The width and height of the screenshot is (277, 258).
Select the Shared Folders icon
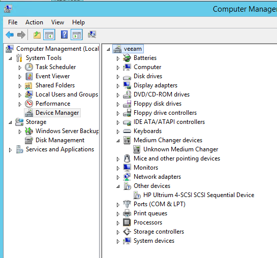click(28, 86)
